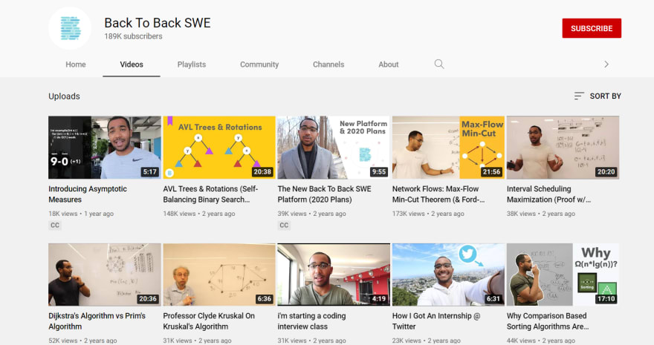This screenshot has width=654, height=345.
Task: Open the Dijkstra's vs Prim's Algorithm thumbnail
Action: (x=105, y=275)
